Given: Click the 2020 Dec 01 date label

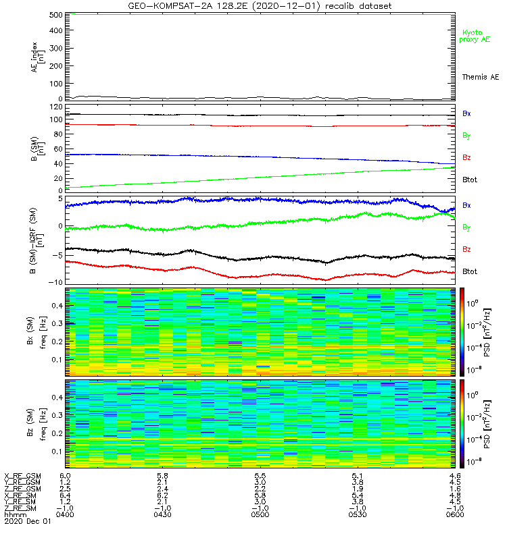Looking at the screenshot, I should click(28, 521).
